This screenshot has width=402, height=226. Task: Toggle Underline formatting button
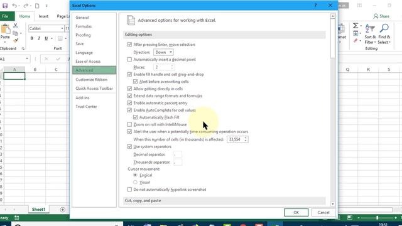click(46, 38)
